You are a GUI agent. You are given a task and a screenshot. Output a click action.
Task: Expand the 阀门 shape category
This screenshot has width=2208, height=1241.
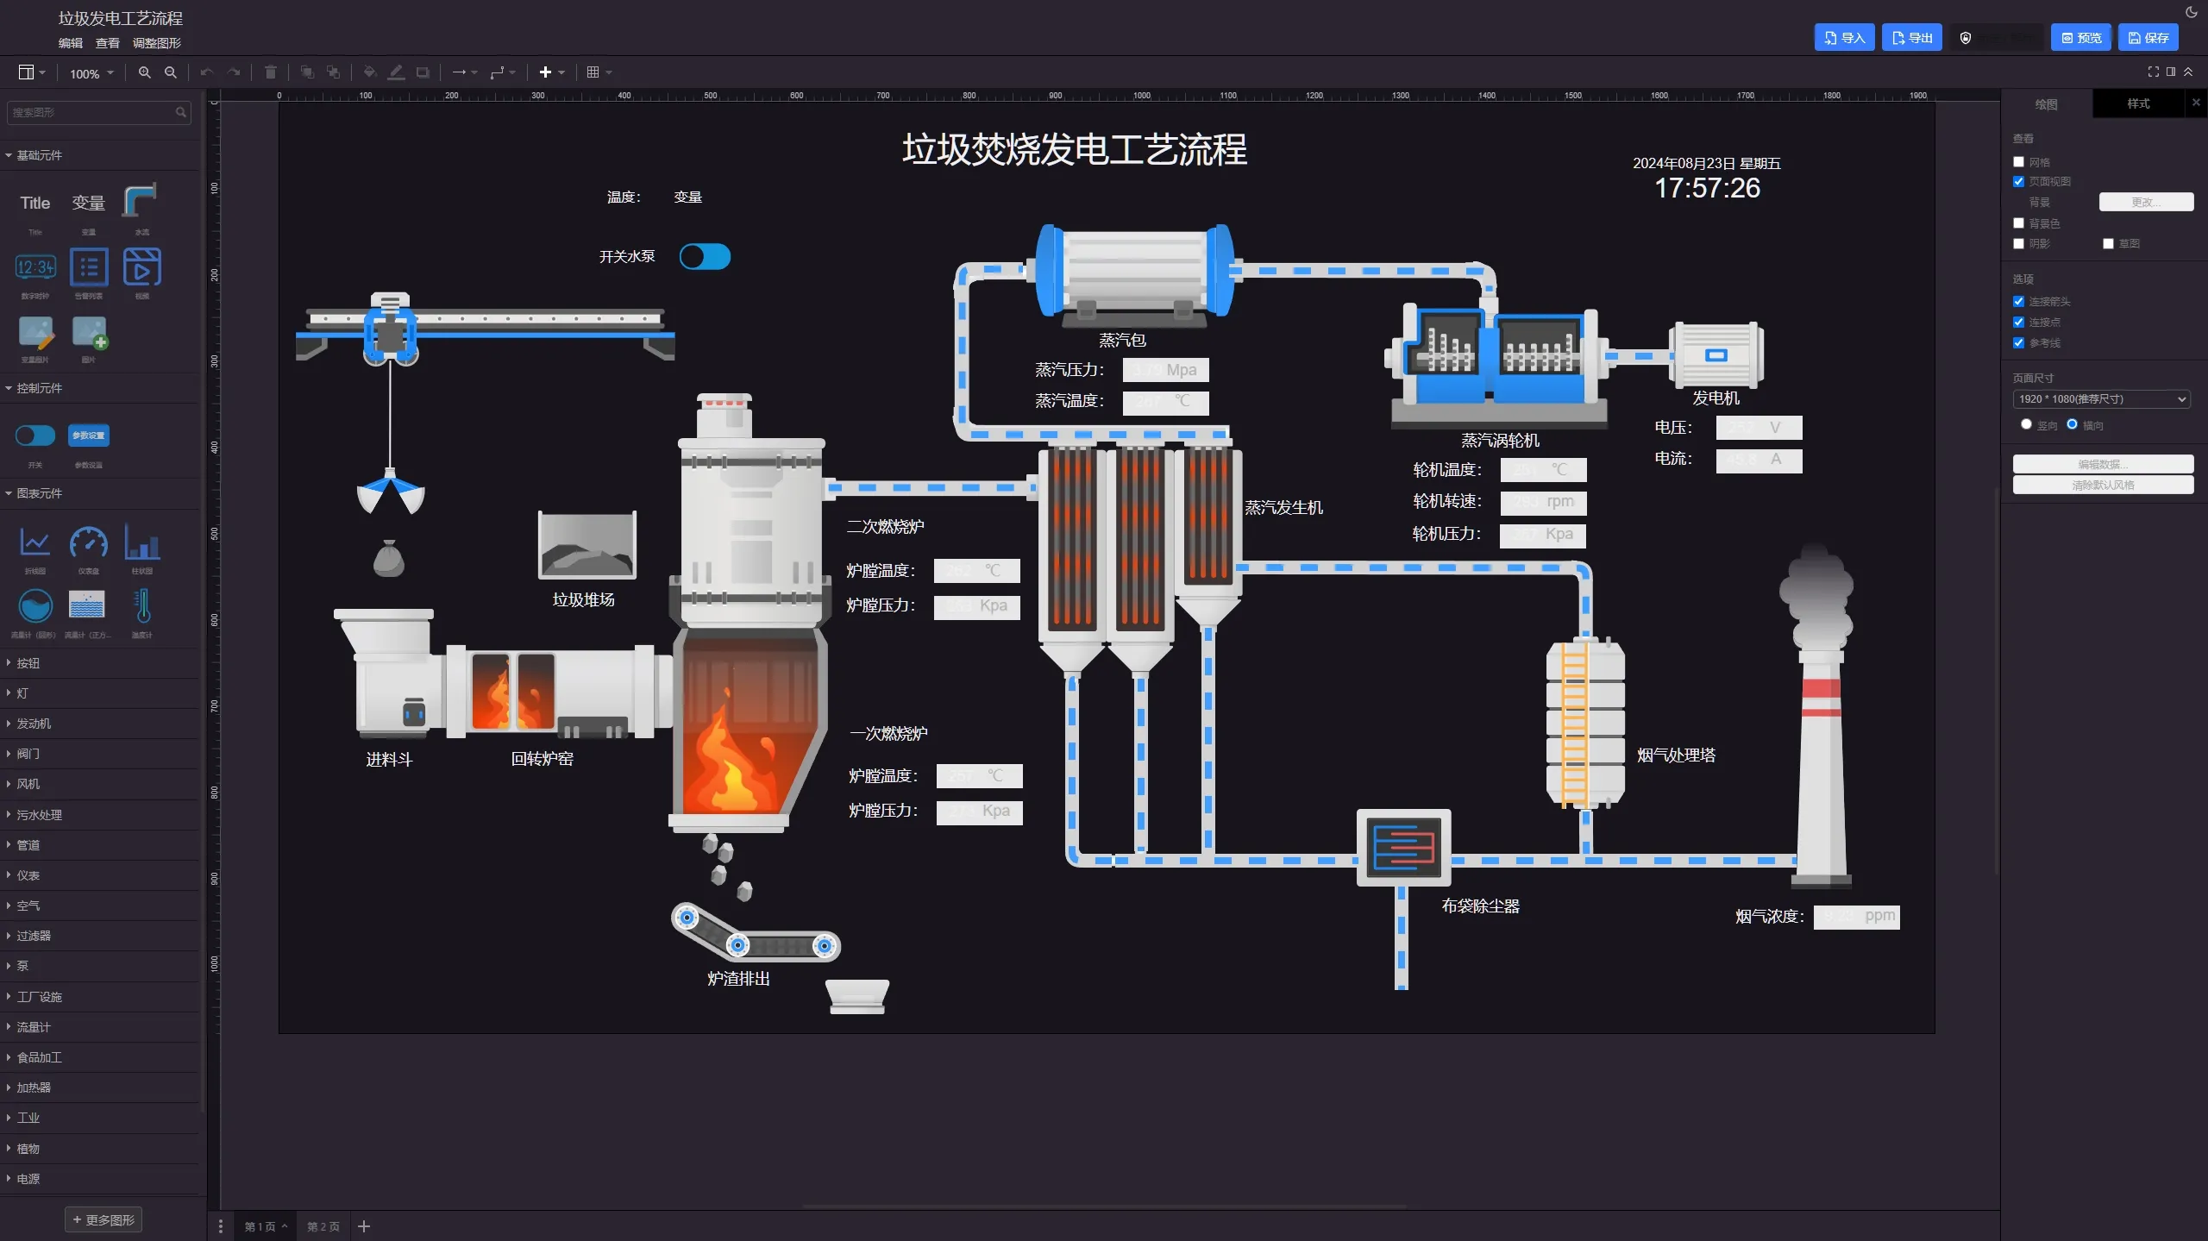[x=28, y=754]
